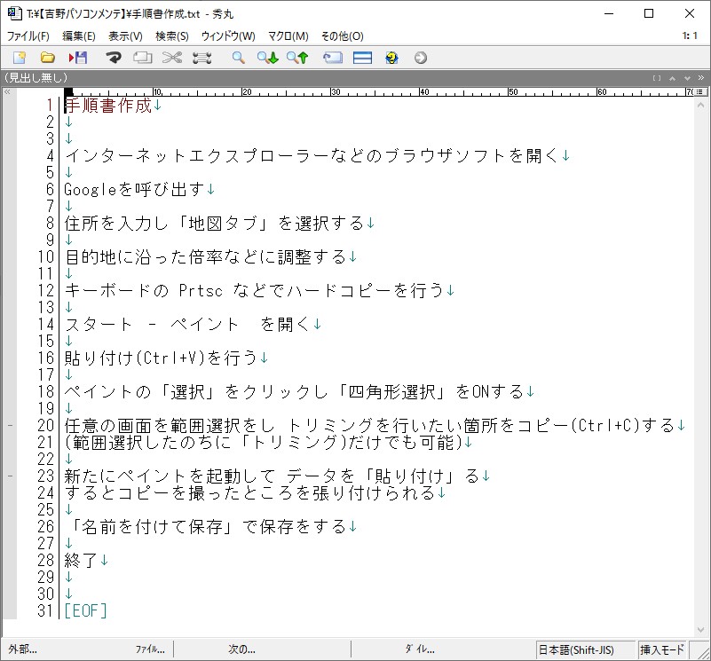Open the 表示(V) menu

126,35
